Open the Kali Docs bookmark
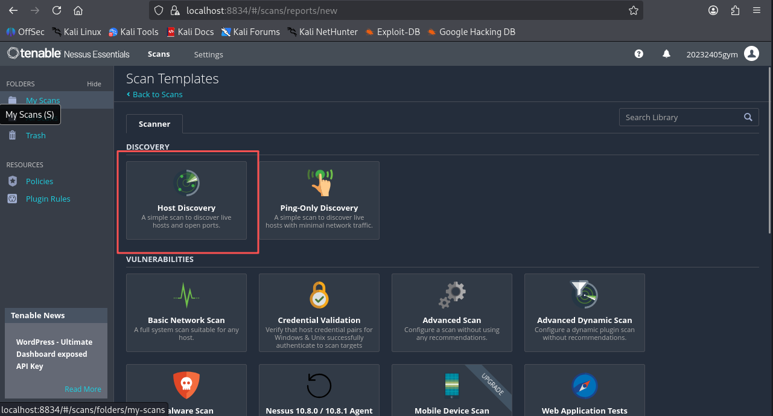 (x=190, y=32)
